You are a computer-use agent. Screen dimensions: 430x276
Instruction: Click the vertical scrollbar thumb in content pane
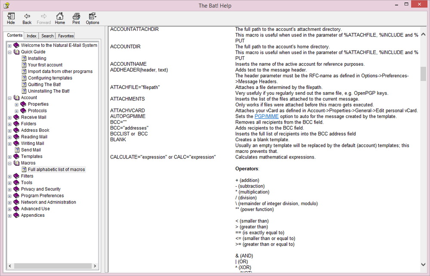tap(423, 74)
